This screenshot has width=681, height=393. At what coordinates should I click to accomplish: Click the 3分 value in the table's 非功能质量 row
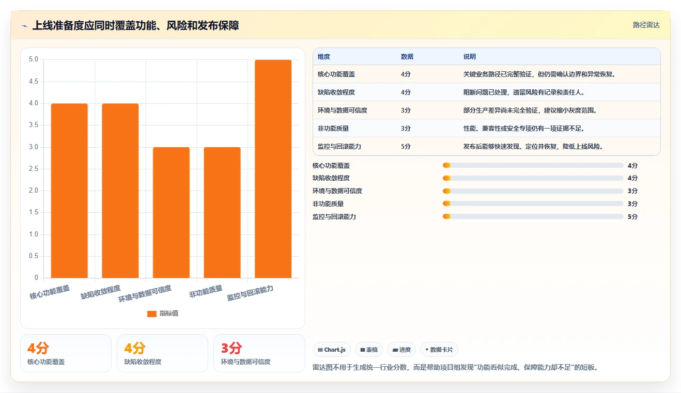[x=406, y=129]
